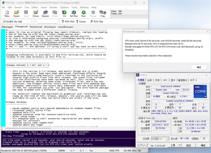Click the Open file toolbar icon
The image size is (211, 153).
(x=16, y=14)
